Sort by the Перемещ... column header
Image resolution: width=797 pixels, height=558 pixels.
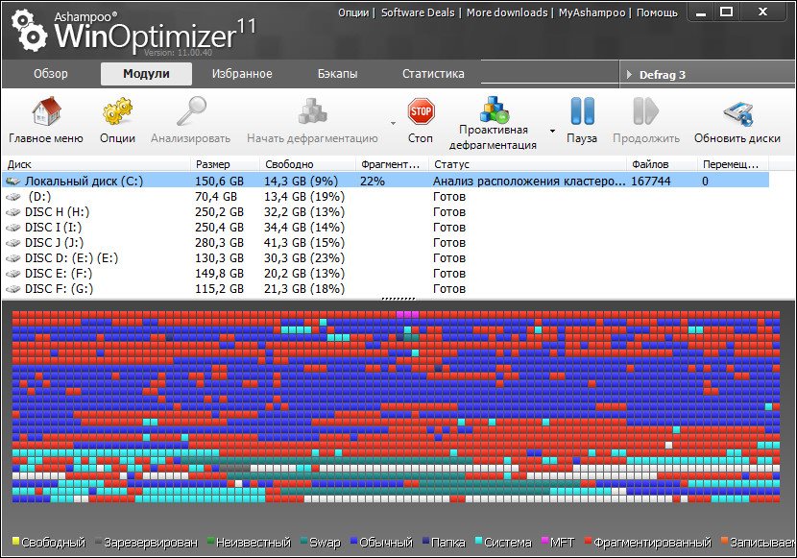733,164
